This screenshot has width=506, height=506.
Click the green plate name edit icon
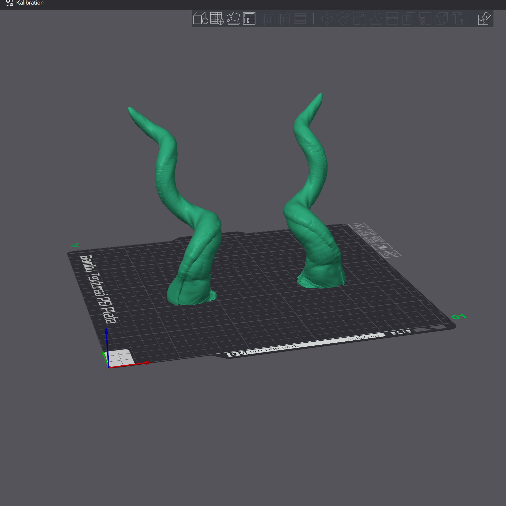pyautogui.click(x=76, y=245)
